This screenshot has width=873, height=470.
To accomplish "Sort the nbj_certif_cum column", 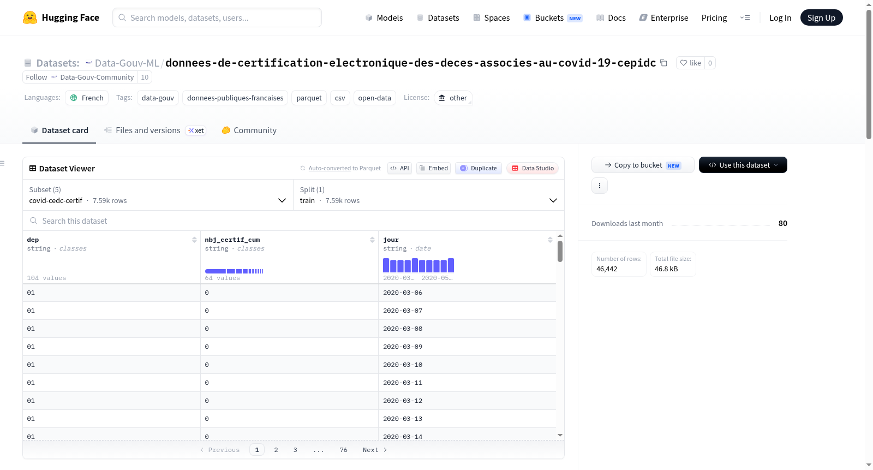I will click(372, 240).
